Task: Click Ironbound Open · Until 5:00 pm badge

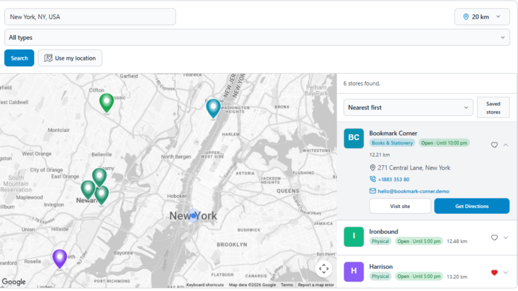Action: click(x=418, y=241)
